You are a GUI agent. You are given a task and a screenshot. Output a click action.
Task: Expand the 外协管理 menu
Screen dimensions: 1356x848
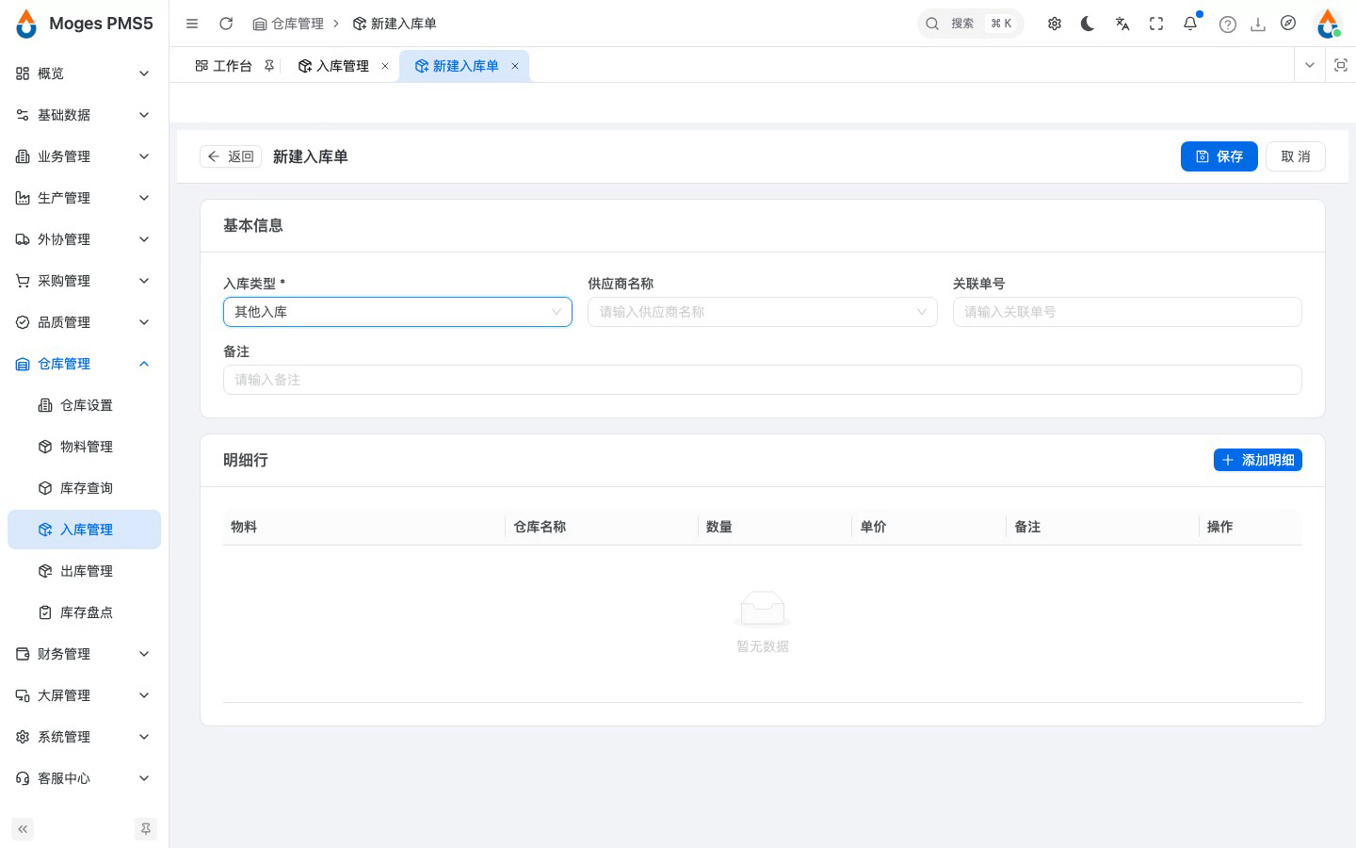[x=84, y=239]
